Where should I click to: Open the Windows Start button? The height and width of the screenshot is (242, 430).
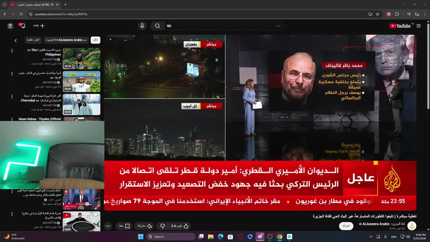pos(141,237)
